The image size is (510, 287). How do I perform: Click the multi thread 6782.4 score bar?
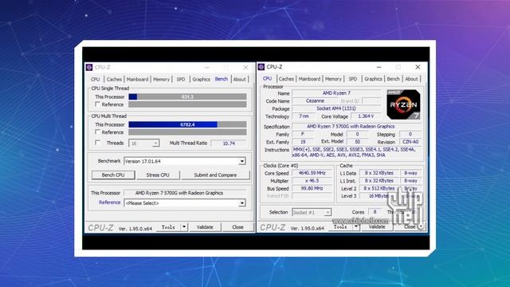point(188,124)
